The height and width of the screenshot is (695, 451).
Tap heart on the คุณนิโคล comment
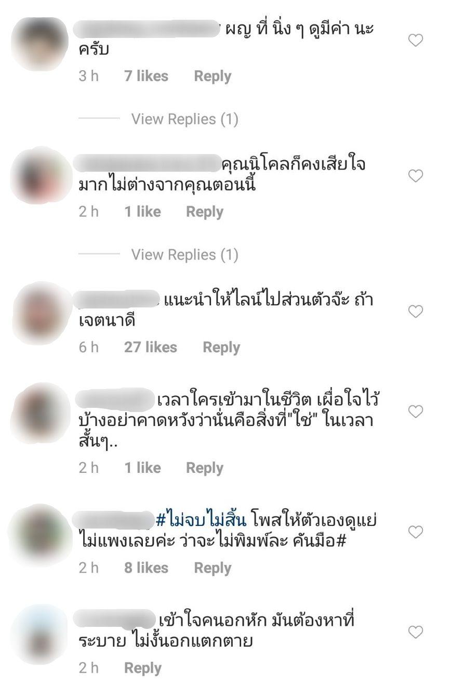coord(416,176)
